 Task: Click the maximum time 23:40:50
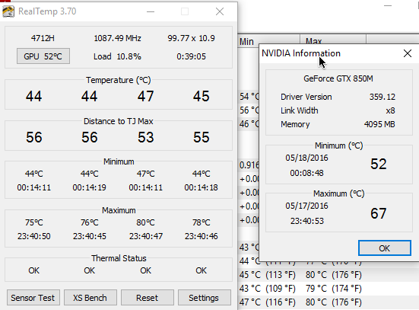pos(34,236)
